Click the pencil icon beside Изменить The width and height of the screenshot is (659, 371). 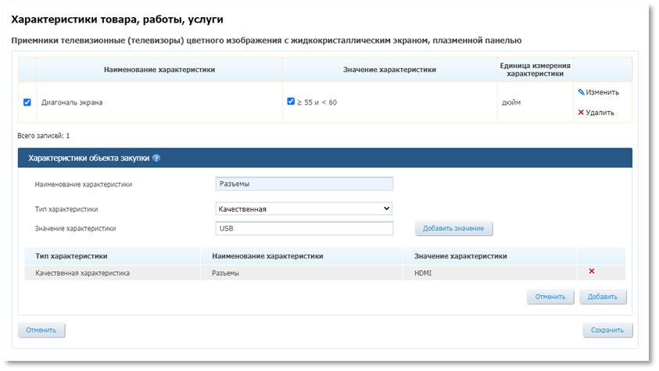click(x=581, y=92)
